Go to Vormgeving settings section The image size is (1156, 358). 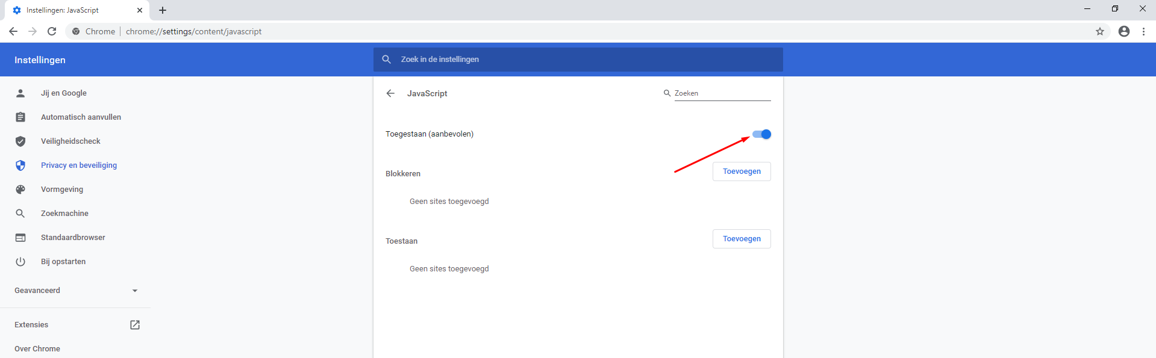(x=62, y=190)
